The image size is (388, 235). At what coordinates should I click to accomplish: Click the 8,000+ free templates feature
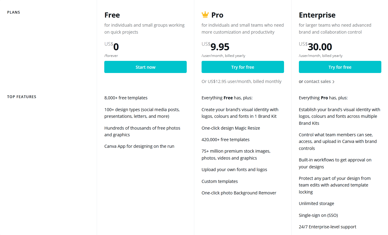tap(126, 98)
